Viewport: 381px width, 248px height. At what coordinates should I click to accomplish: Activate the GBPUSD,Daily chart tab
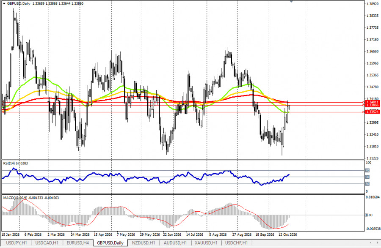point(110,243)
